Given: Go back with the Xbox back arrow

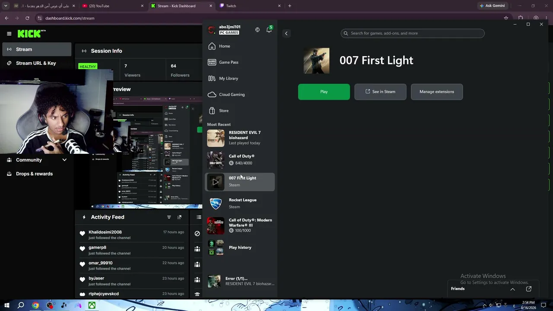Looking at the screenshot, I should 286,33.
